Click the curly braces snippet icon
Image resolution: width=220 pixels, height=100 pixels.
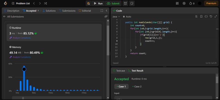[x=206, y=17]
